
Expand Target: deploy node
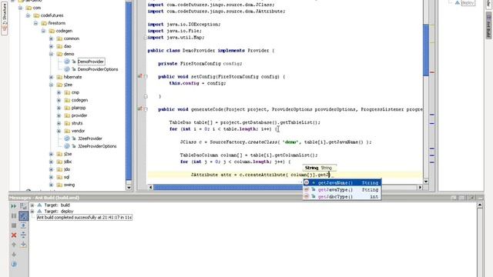point(32,212)
